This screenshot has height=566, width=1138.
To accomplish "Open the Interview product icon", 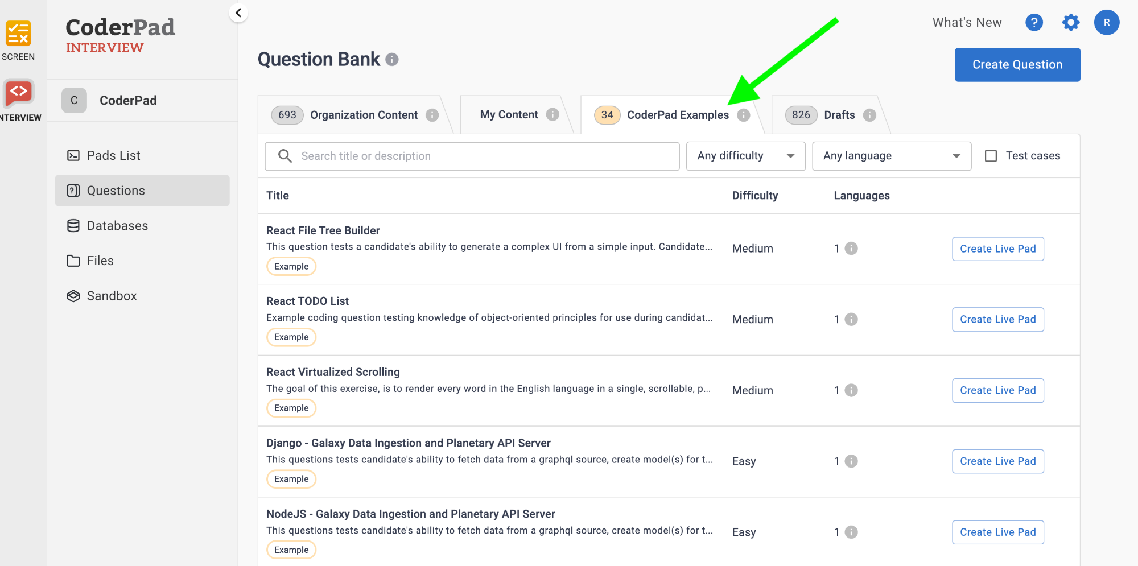I will point(19,93).
